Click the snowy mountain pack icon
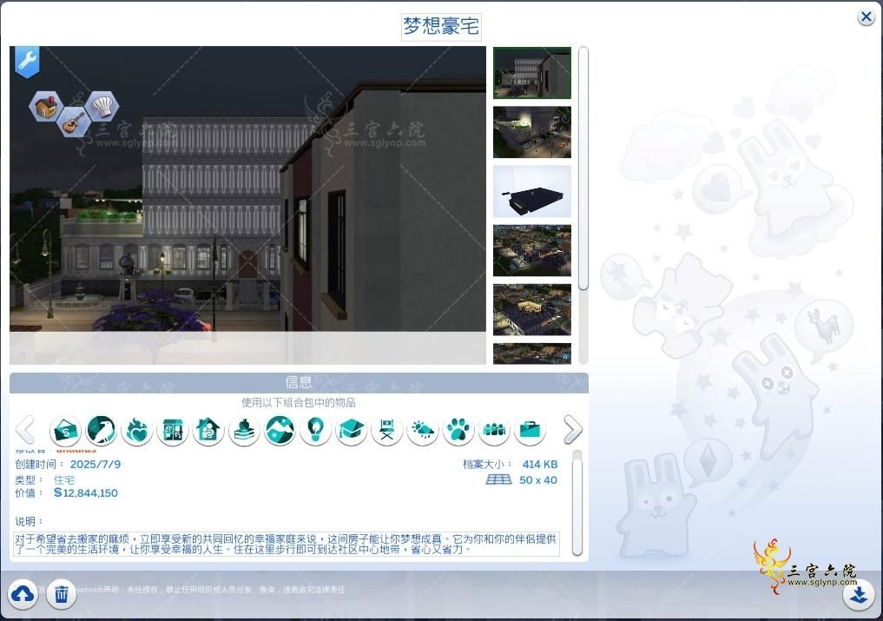This screenshot has height=621, width=883. (280, 431)
